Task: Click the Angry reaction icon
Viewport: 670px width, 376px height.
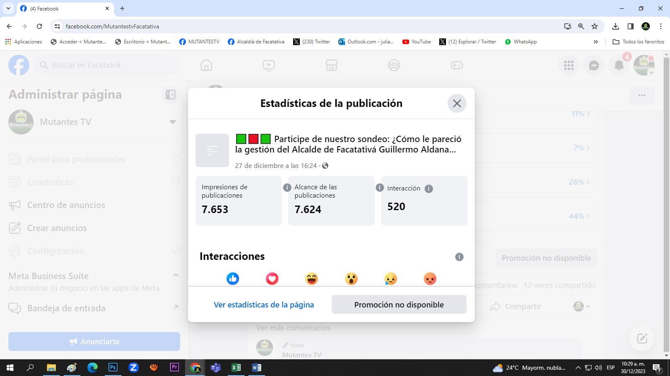Action: coord(430,279)
